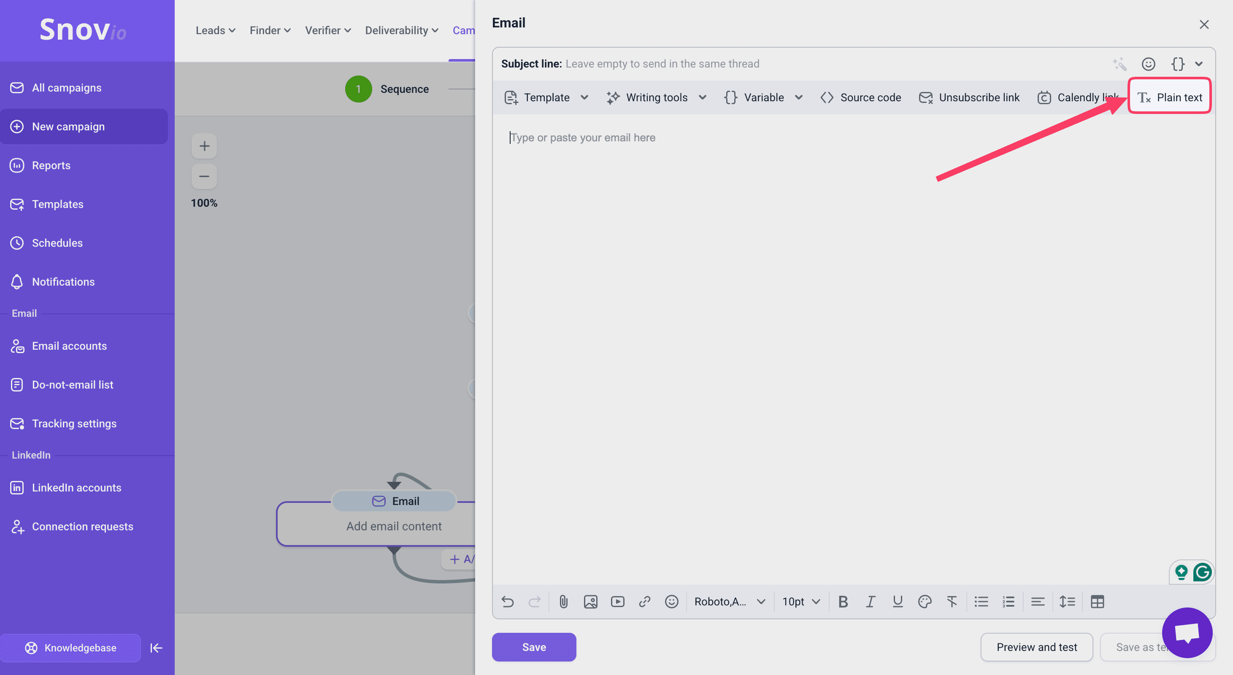Toggle bold formatting
Screen dimensions: 1233x675
pos(843,601)
